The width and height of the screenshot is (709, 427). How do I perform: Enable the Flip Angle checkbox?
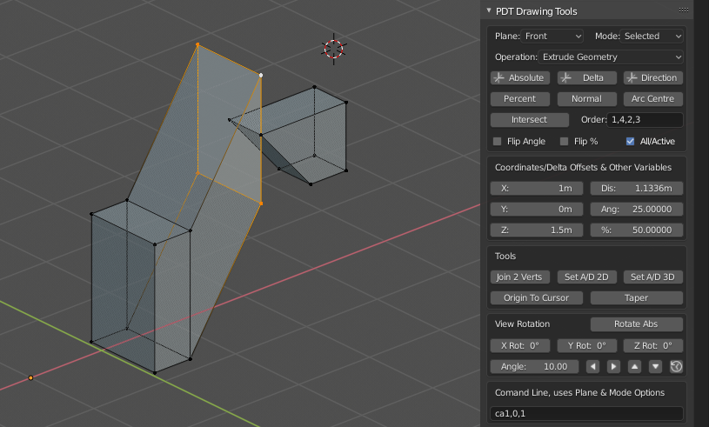tap(498, 141)
